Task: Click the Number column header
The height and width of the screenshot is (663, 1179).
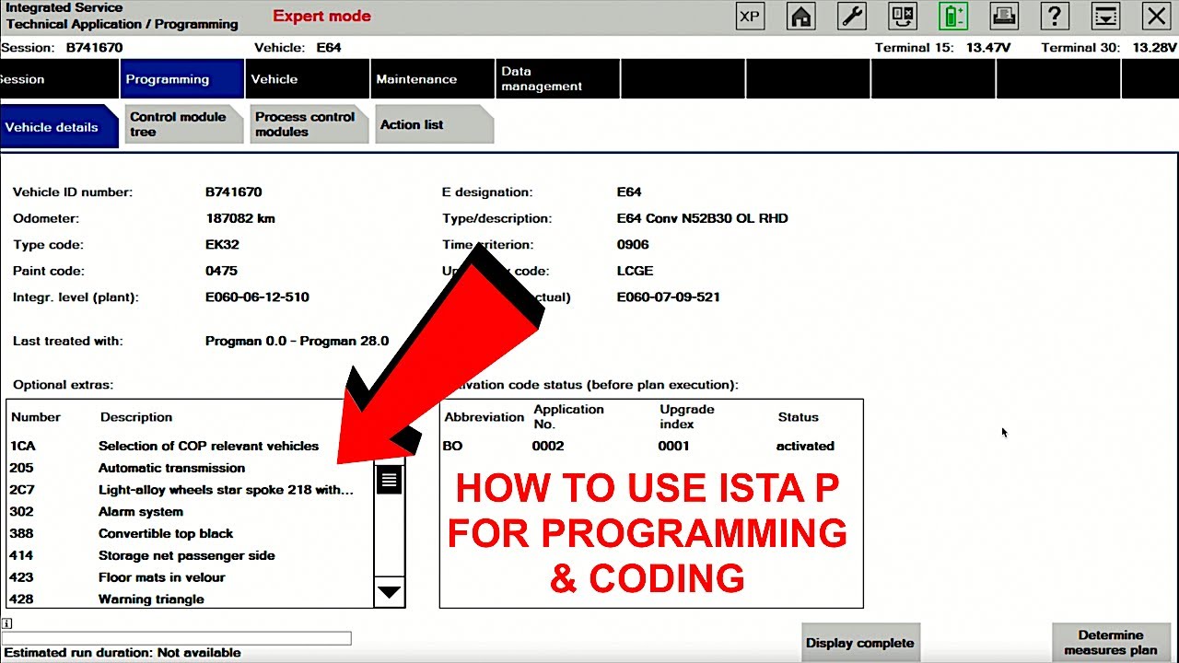Action: coord(36,417)
